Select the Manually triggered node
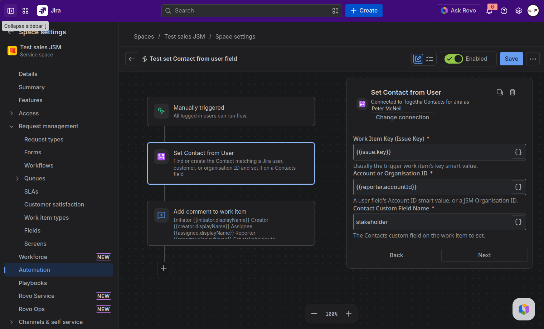Screen dimensions: 544x329 [231, 111]
